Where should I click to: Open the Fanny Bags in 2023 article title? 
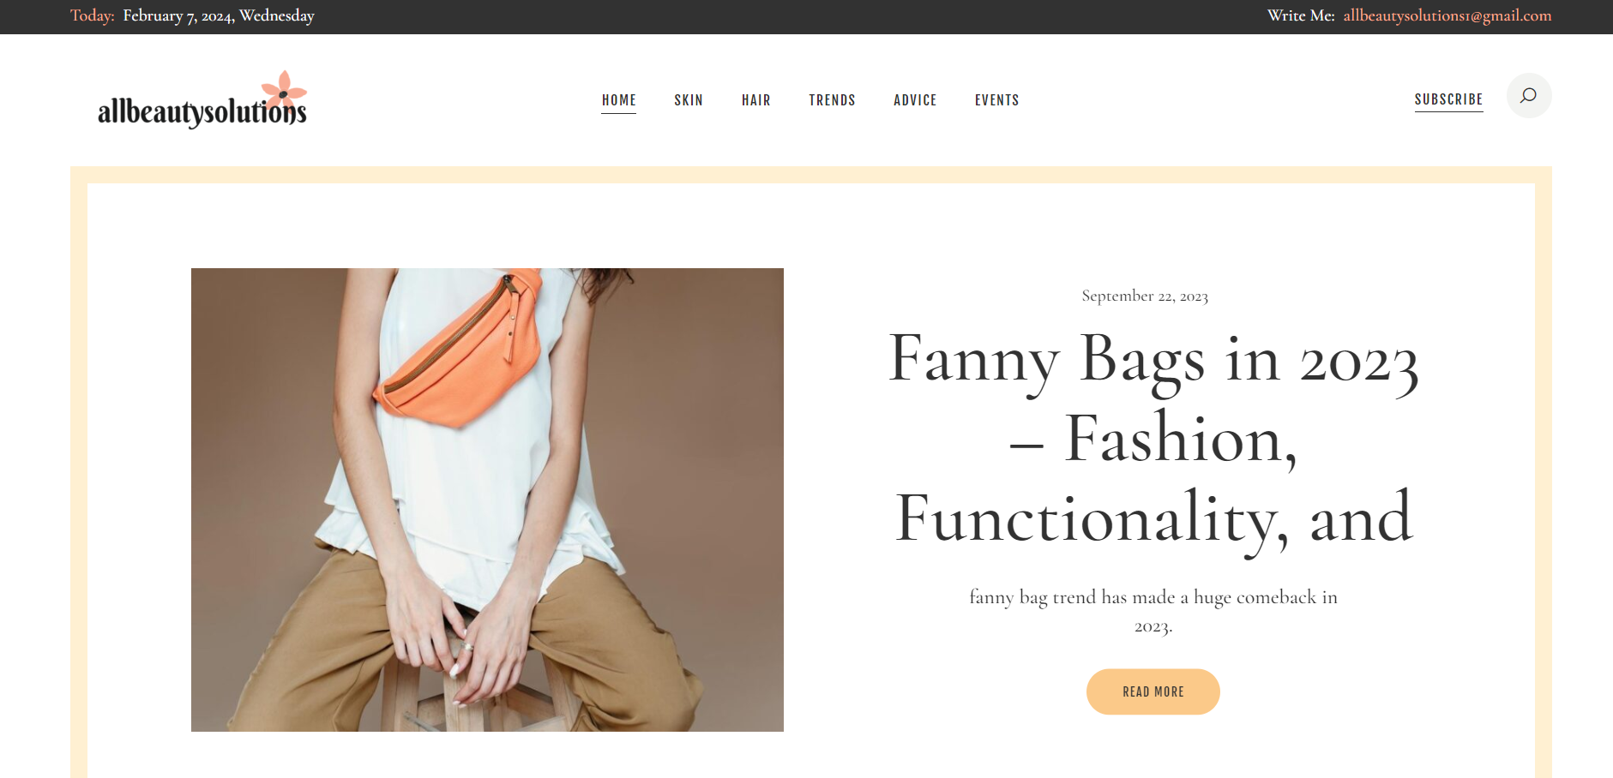[1153, 437]
